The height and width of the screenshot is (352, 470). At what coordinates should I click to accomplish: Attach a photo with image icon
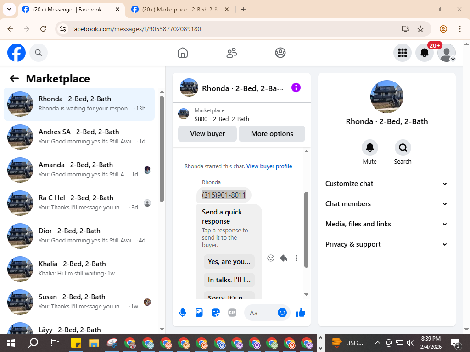(x=199, y=313)
